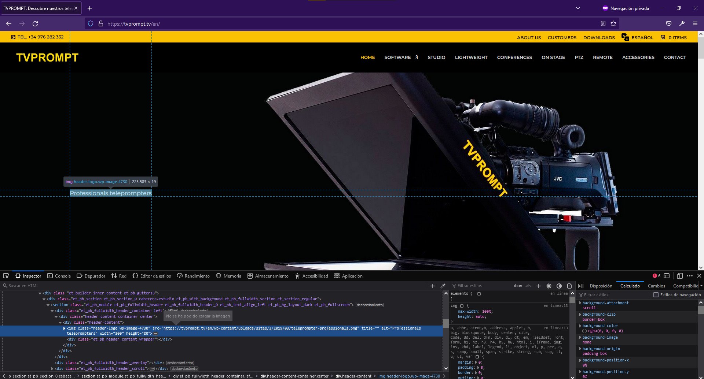Viewport: 704px width, 379px height.
Task: Open Editor de estilos tab
Action: [152, 276]
